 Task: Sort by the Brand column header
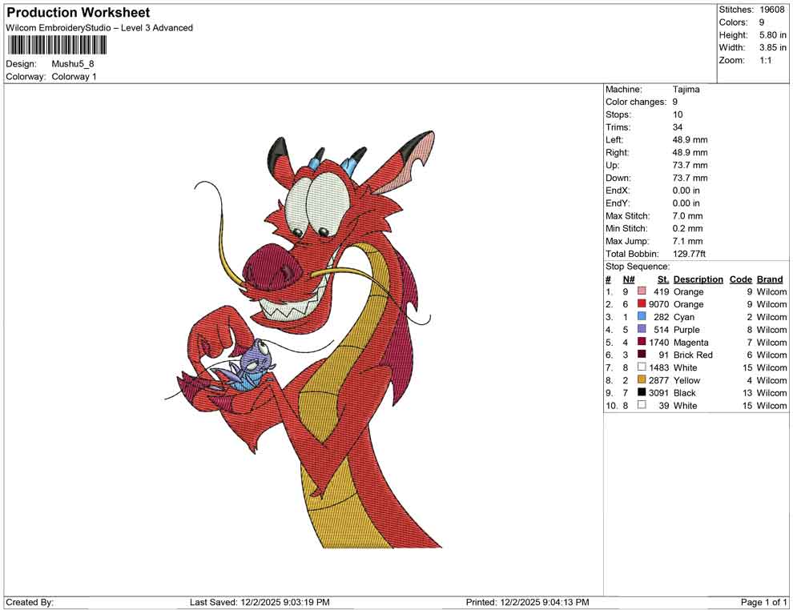(769, 279)
